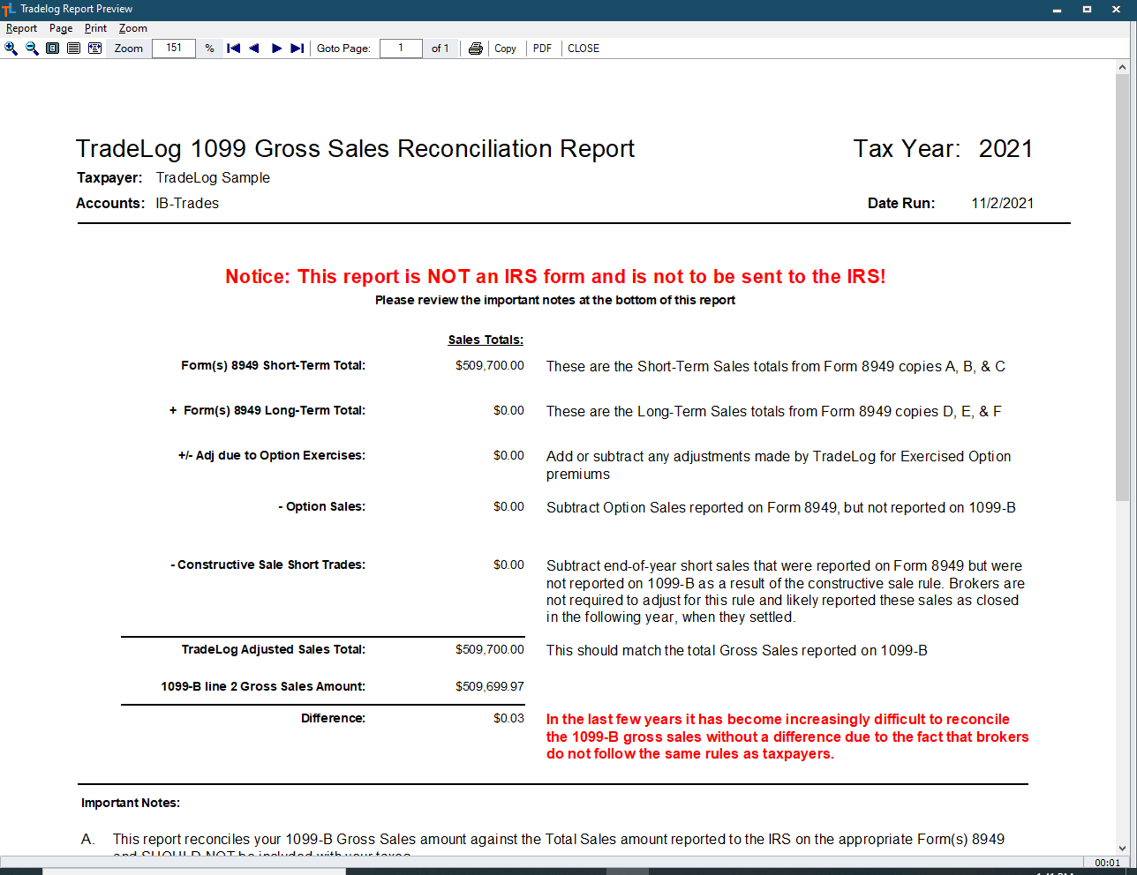Viewport: 1137px width, 875px height.
Task: Click the account name IB-Trades
Action: pos(187,203)
